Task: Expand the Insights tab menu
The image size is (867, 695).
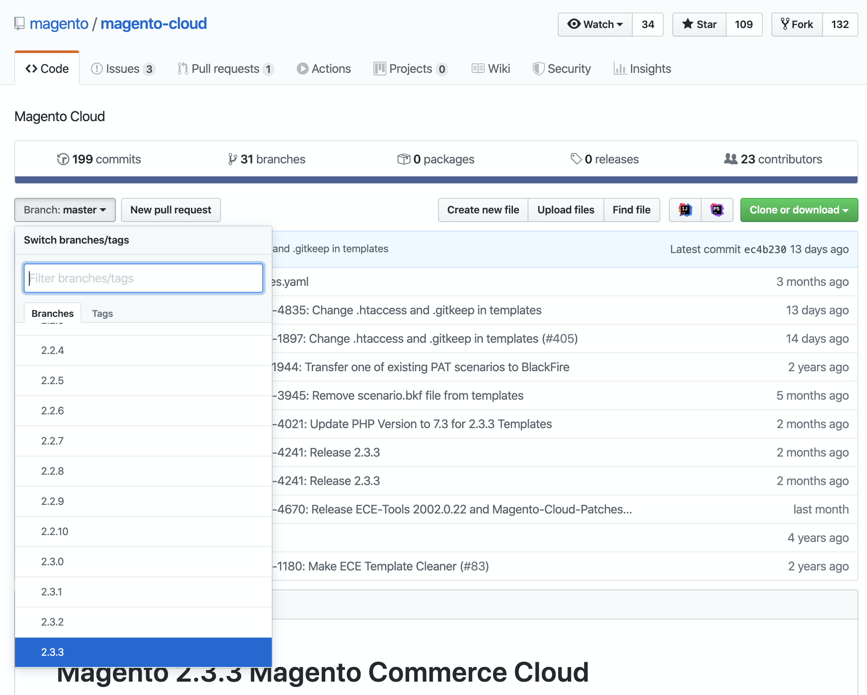Action: click(x=643, y=68)
